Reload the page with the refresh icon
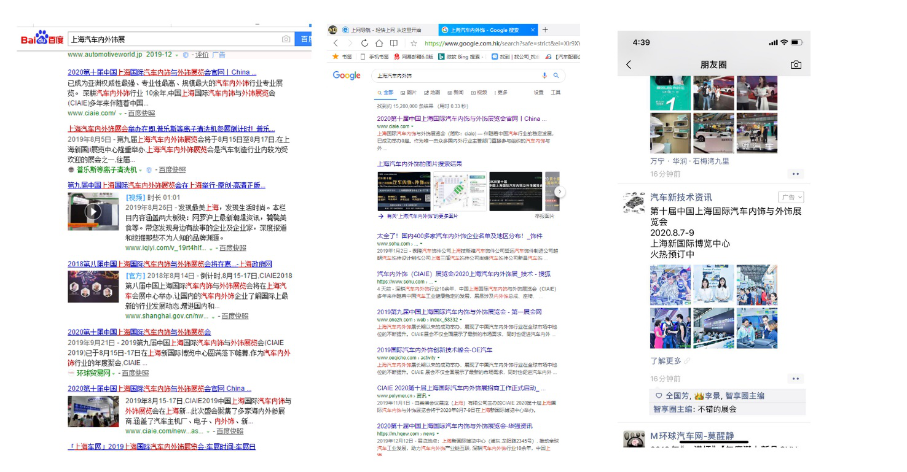 [364, 44]
